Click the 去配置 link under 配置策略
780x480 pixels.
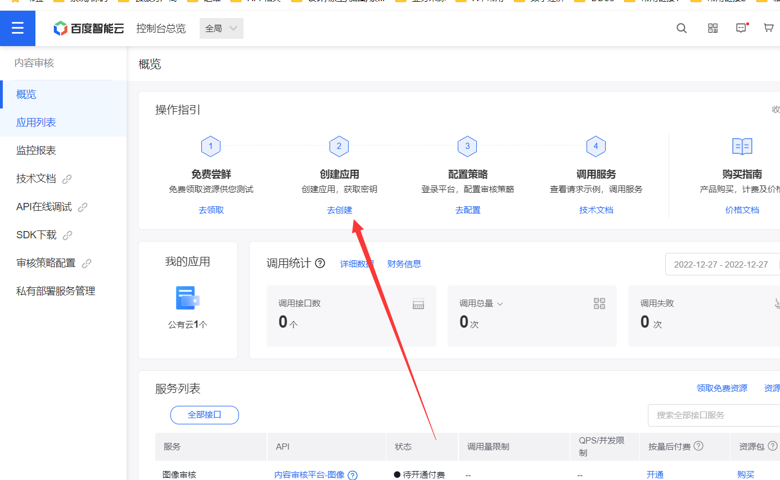pos(468,210)
